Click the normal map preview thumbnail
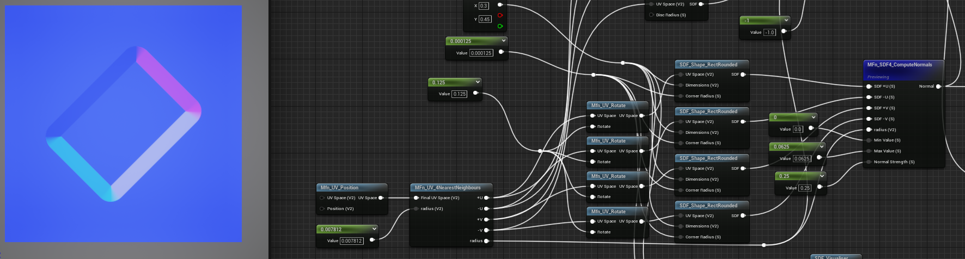The width and height of the screenshot is (965, 259). 124,124
